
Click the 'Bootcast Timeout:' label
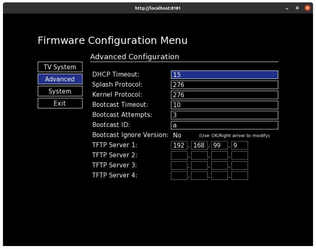(x=120, y=105)
